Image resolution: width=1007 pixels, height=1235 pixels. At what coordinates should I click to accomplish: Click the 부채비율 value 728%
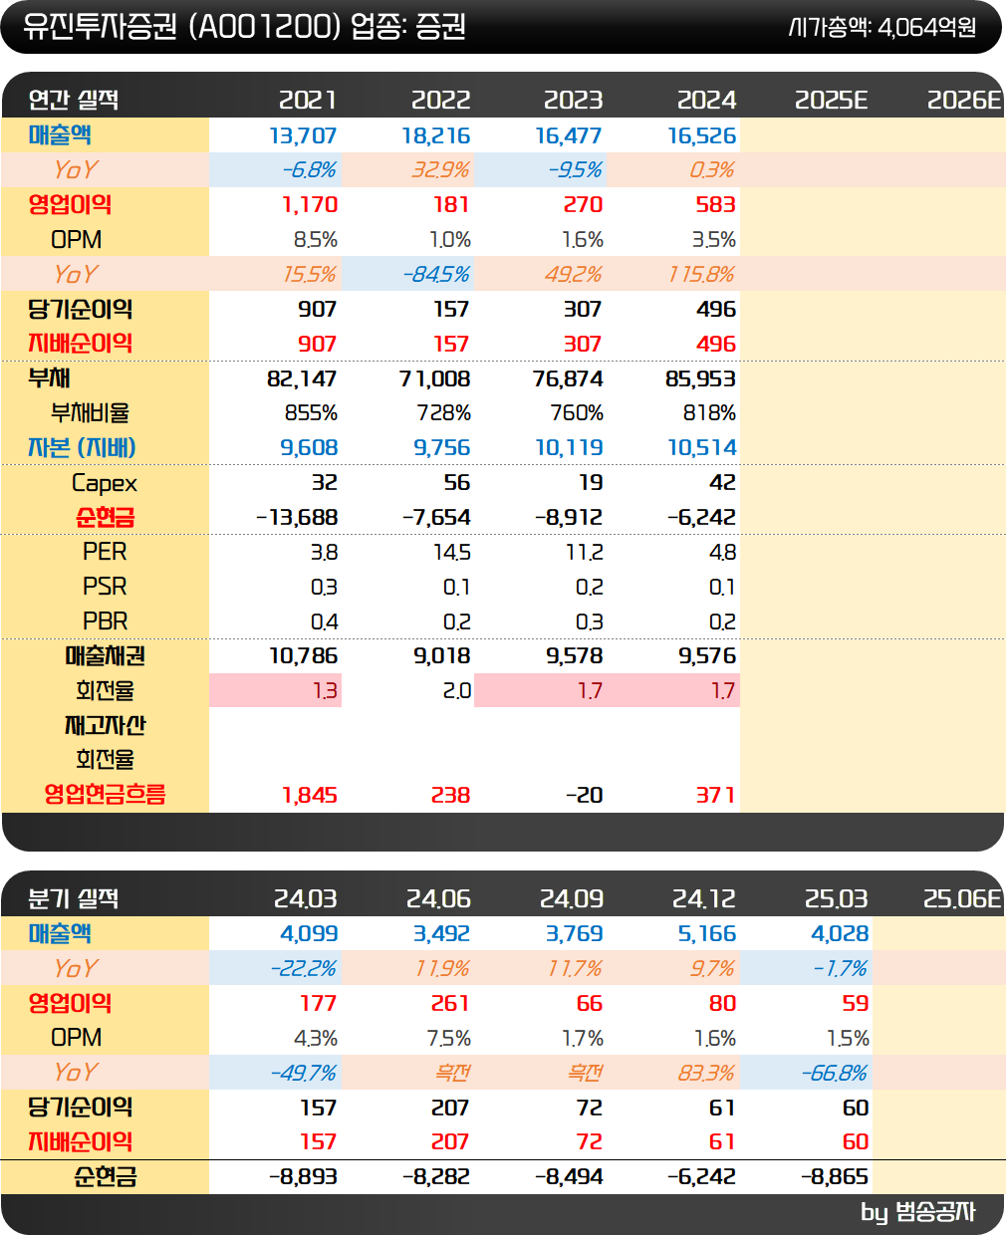coord(444,412)
